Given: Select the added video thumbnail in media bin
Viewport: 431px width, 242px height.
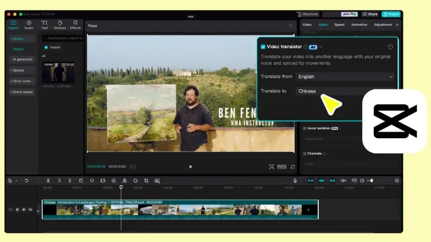Looking at the screenshot, I should [x=58, y=72].
